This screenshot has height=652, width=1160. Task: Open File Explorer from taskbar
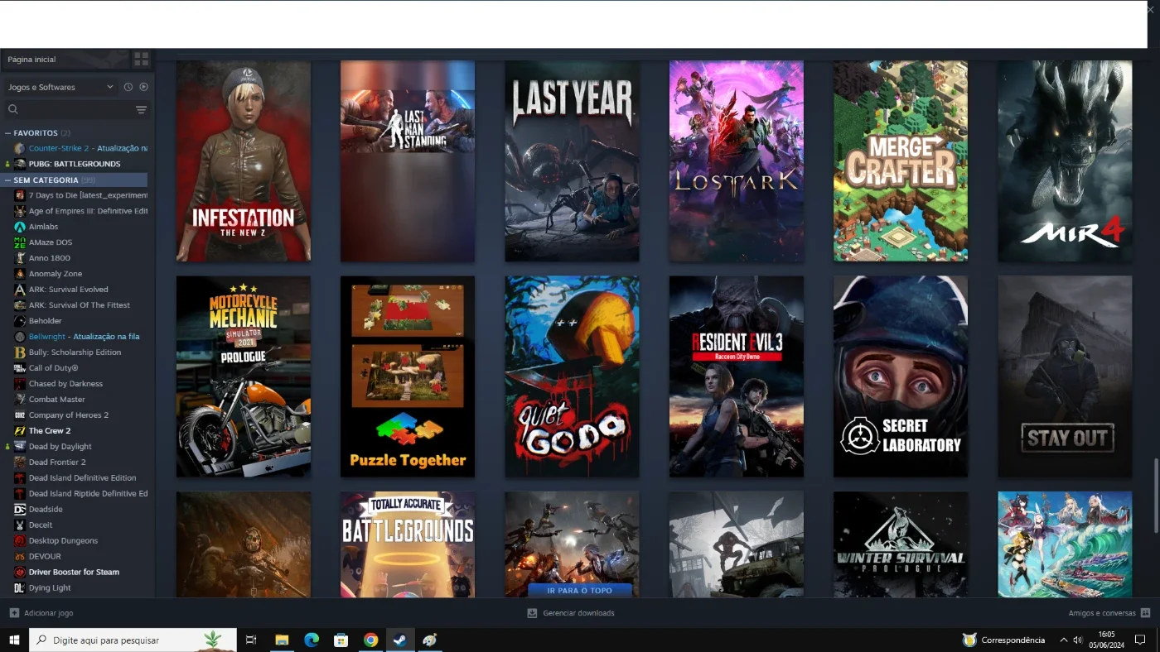coord(282,640)
